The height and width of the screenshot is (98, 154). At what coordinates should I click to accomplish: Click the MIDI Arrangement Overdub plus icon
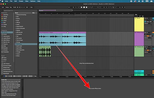(90, 7)
